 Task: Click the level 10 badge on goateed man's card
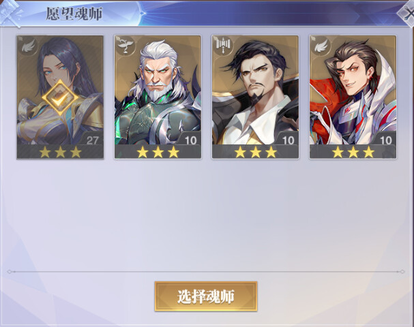click(288, 140)
